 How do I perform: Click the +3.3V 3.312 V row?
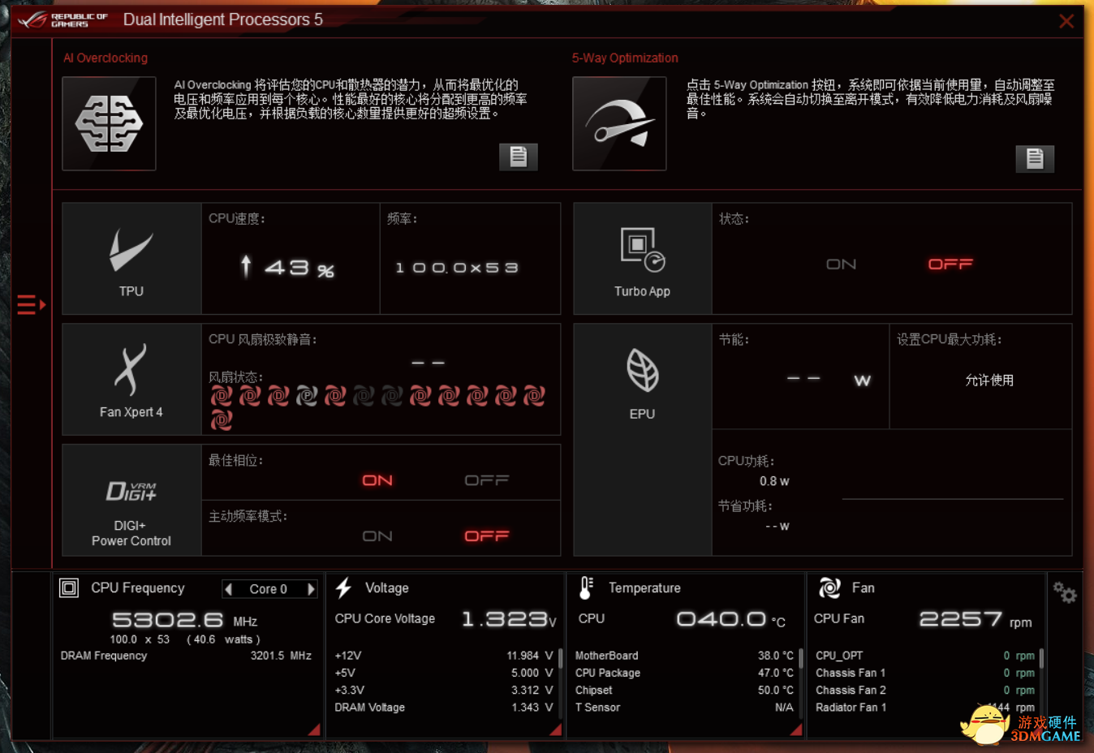444,691
